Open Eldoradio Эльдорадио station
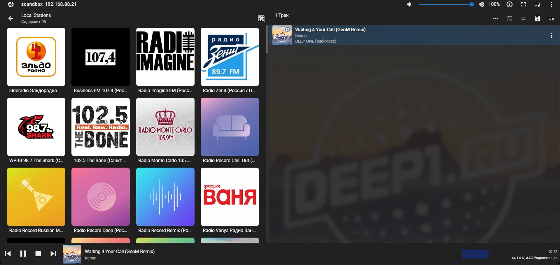The image size is (560, 265). tap(36, 57)
